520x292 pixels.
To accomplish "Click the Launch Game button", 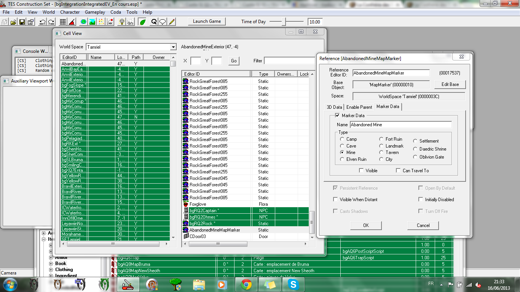I will pos(207,21).
